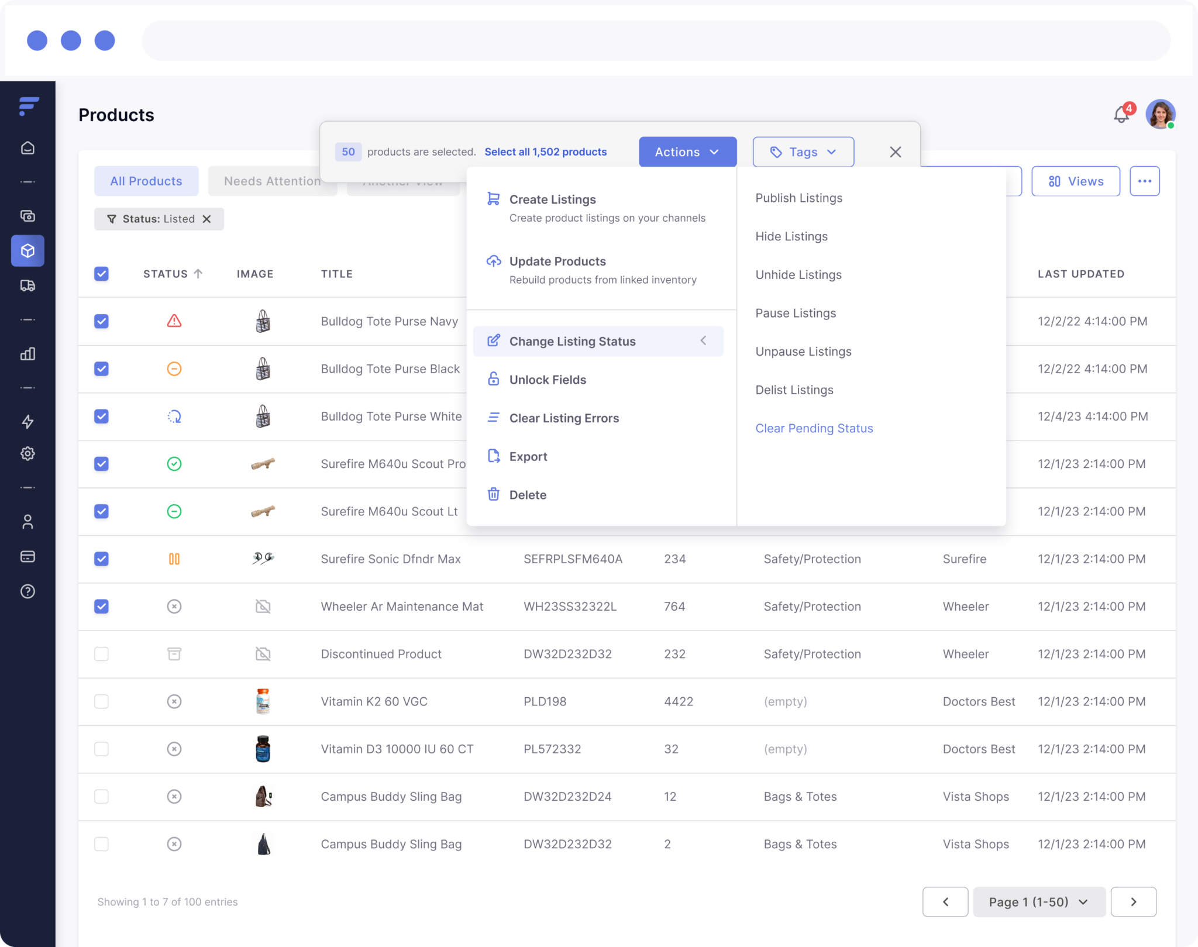Click the Views button
Image resolution: width=1198 pixels, height=947 pixels.
(x=1075, y=181)
